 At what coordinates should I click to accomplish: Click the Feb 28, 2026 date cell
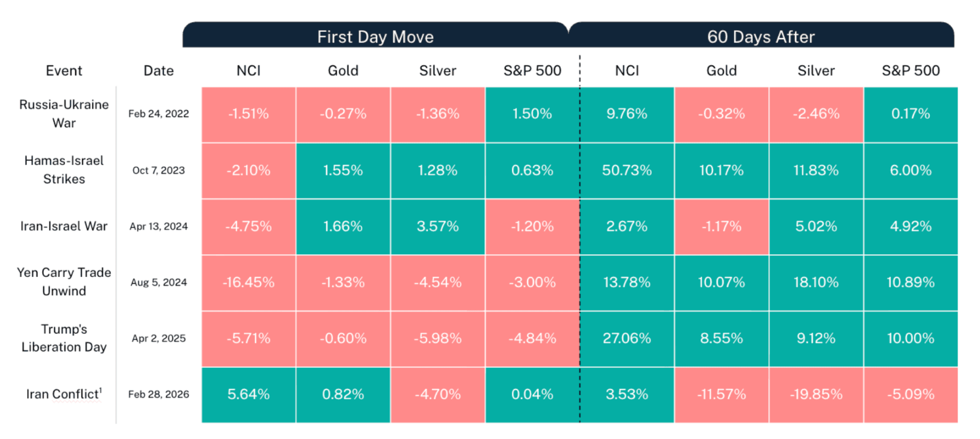[x=158, y=394]
